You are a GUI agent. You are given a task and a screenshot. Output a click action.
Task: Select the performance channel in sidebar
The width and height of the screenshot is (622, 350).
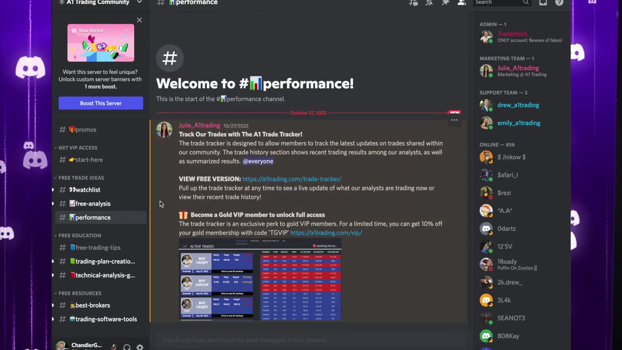(101, 217)
